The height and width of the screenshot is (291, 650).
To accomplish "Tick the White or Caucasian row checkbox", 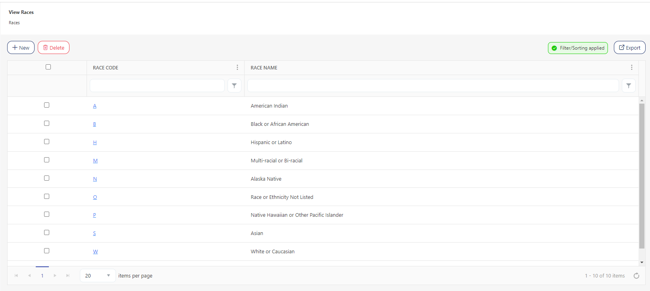I will 47,251.
